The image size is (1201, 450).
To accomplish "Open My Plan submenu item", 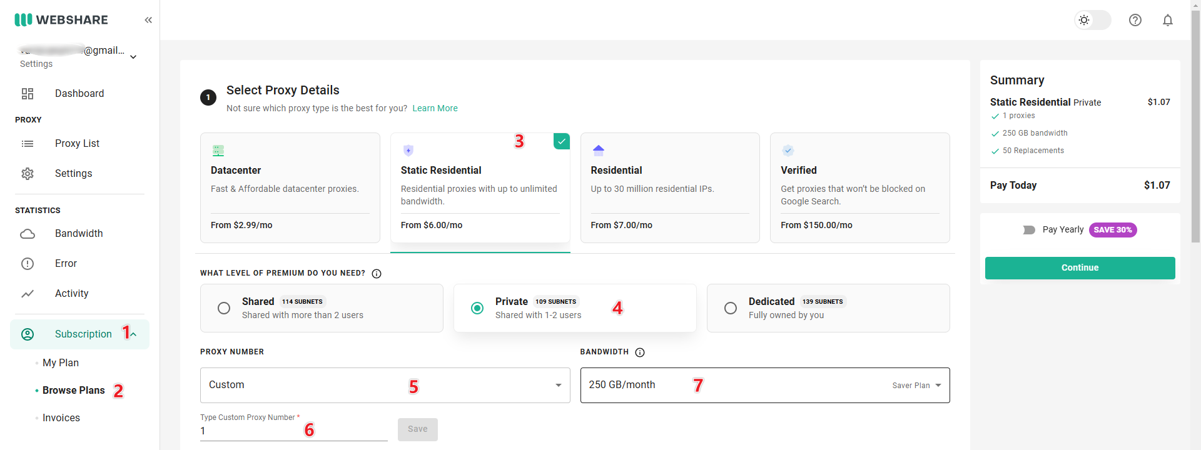I will coord(61,363).
